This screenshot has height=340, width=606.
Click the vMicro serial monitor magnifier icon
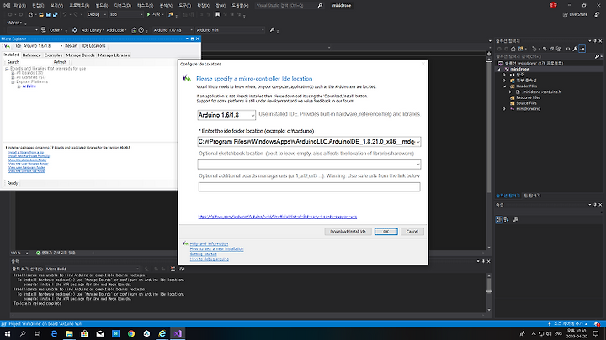coord(272,30)
